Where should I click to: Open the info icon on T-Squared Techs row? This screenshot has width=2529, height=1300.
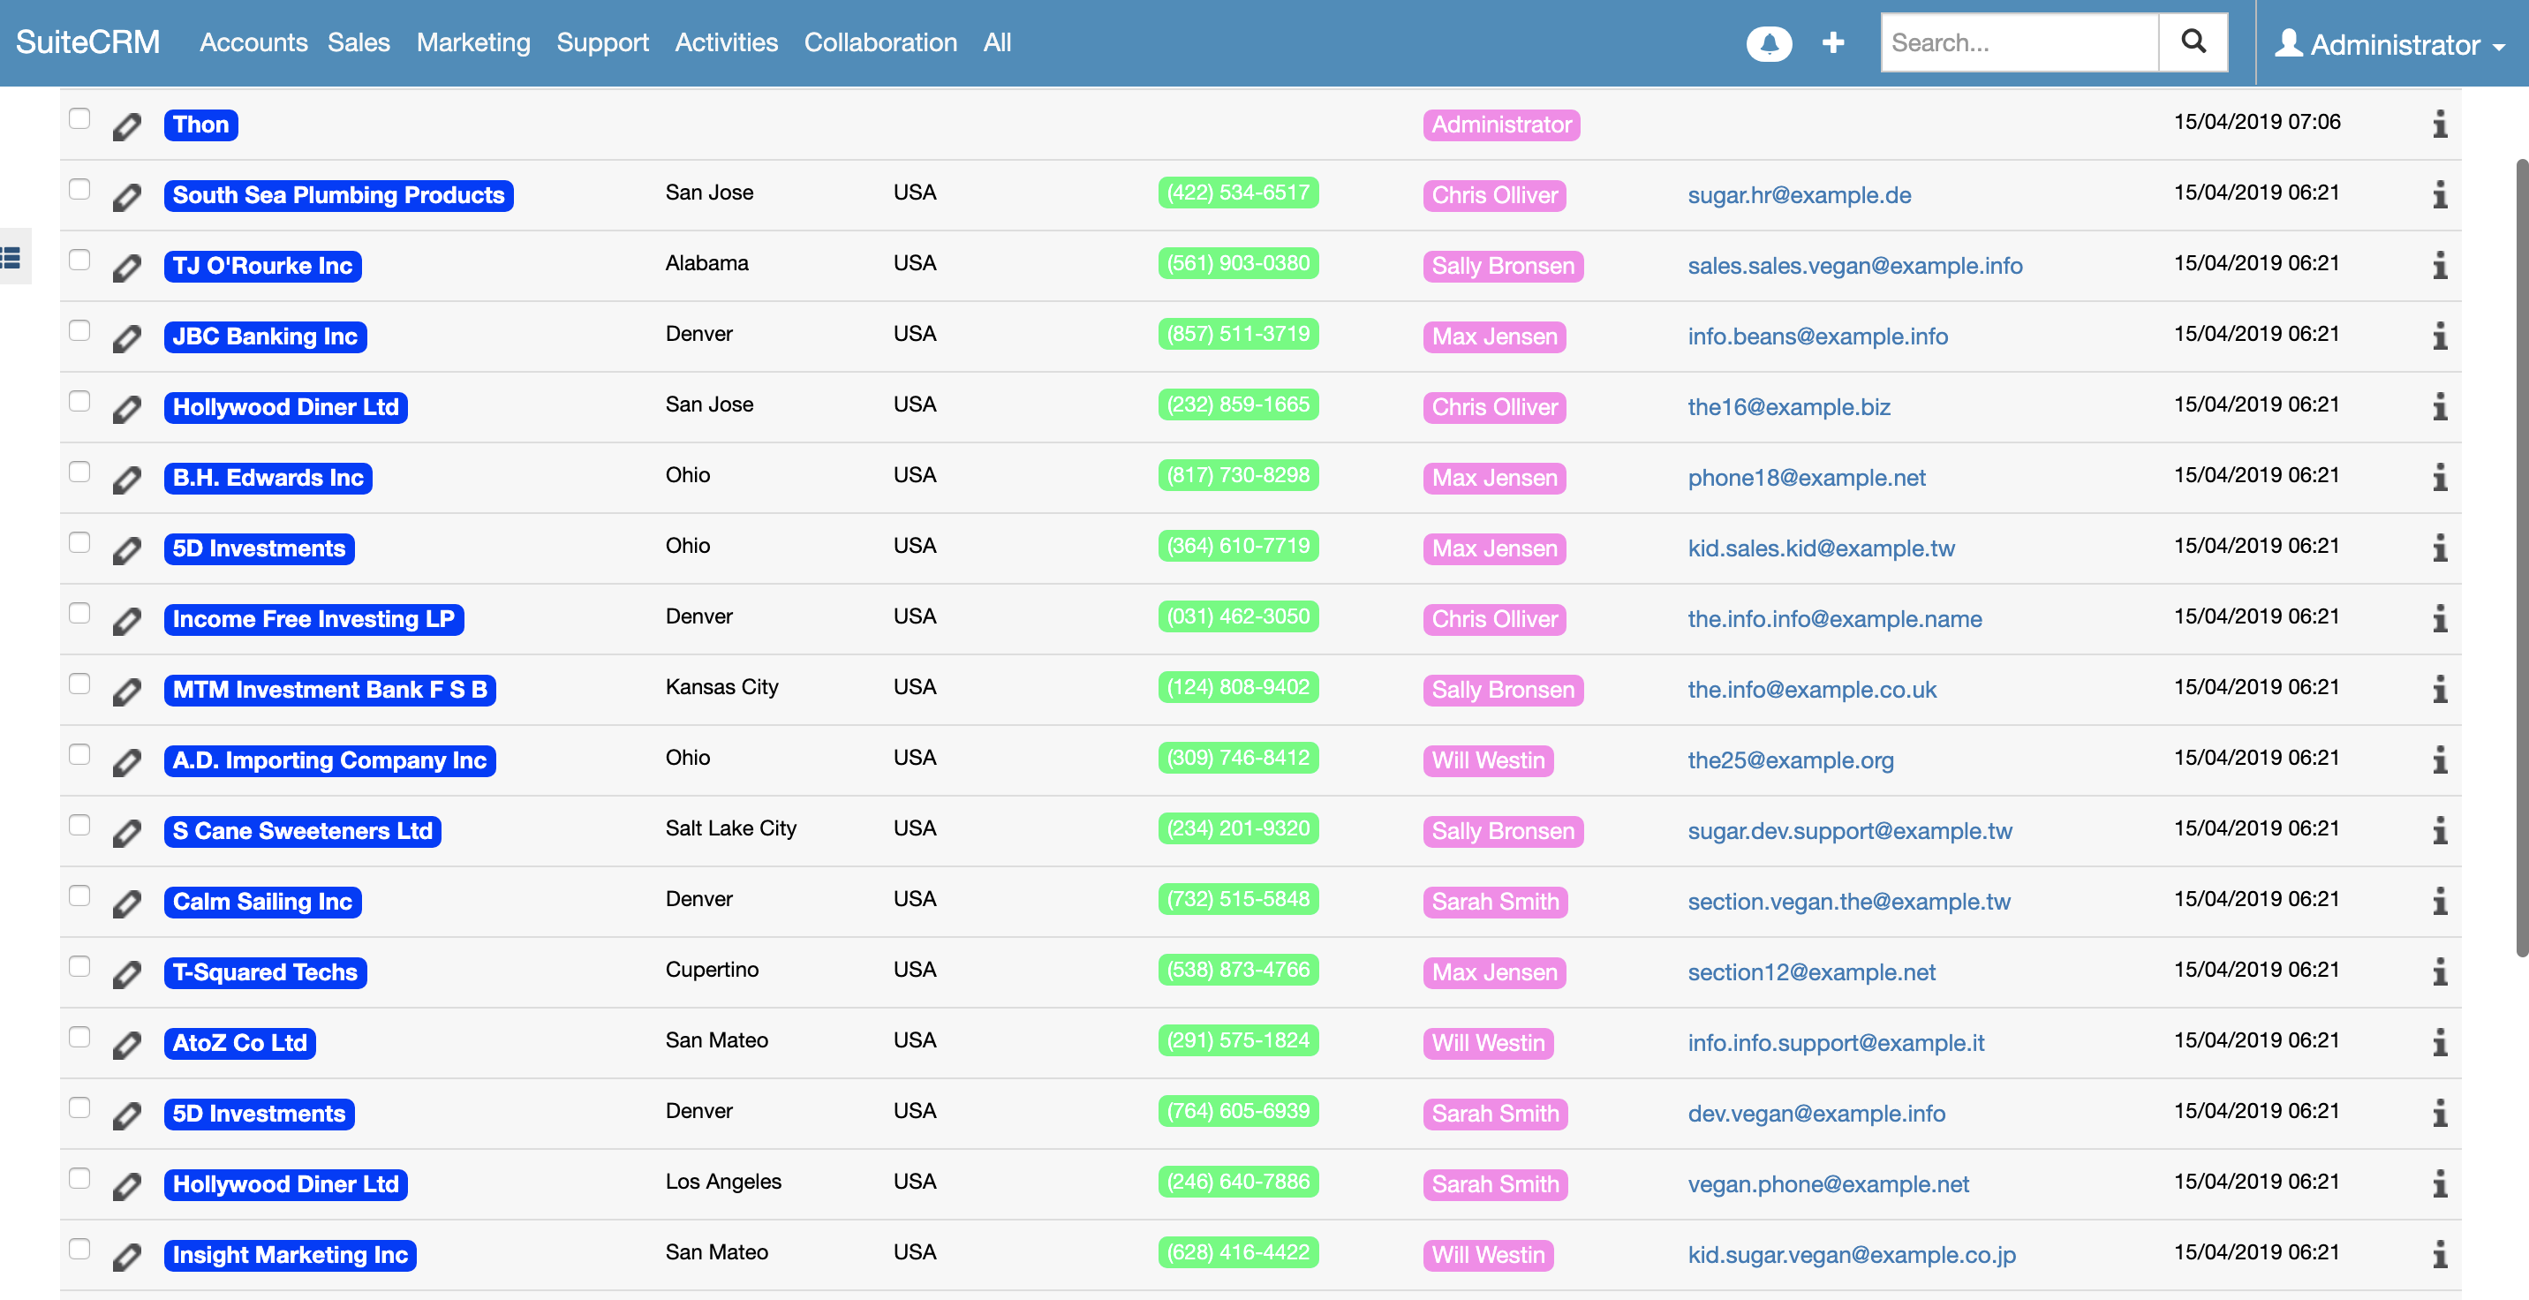(2440, 972)
